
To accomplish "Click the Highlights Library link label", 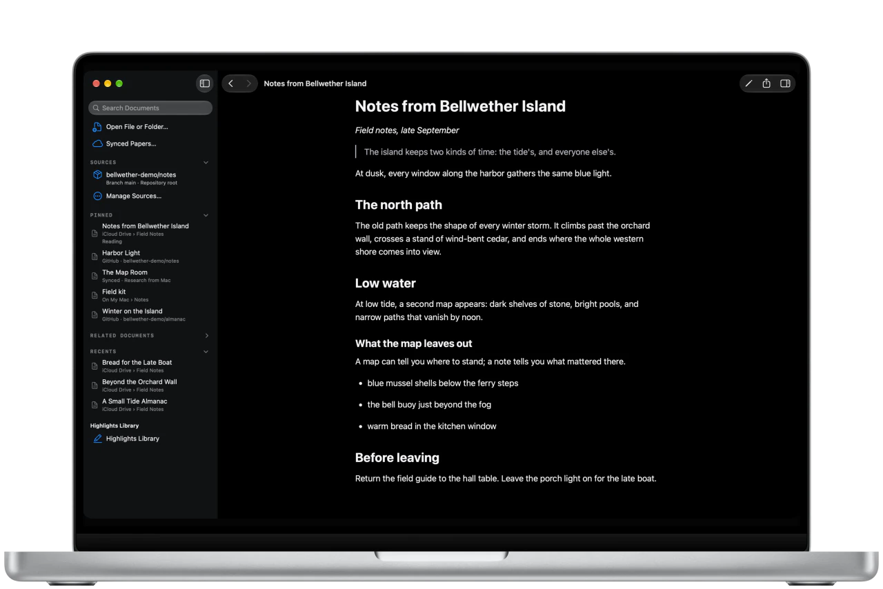I will point(132,439).
